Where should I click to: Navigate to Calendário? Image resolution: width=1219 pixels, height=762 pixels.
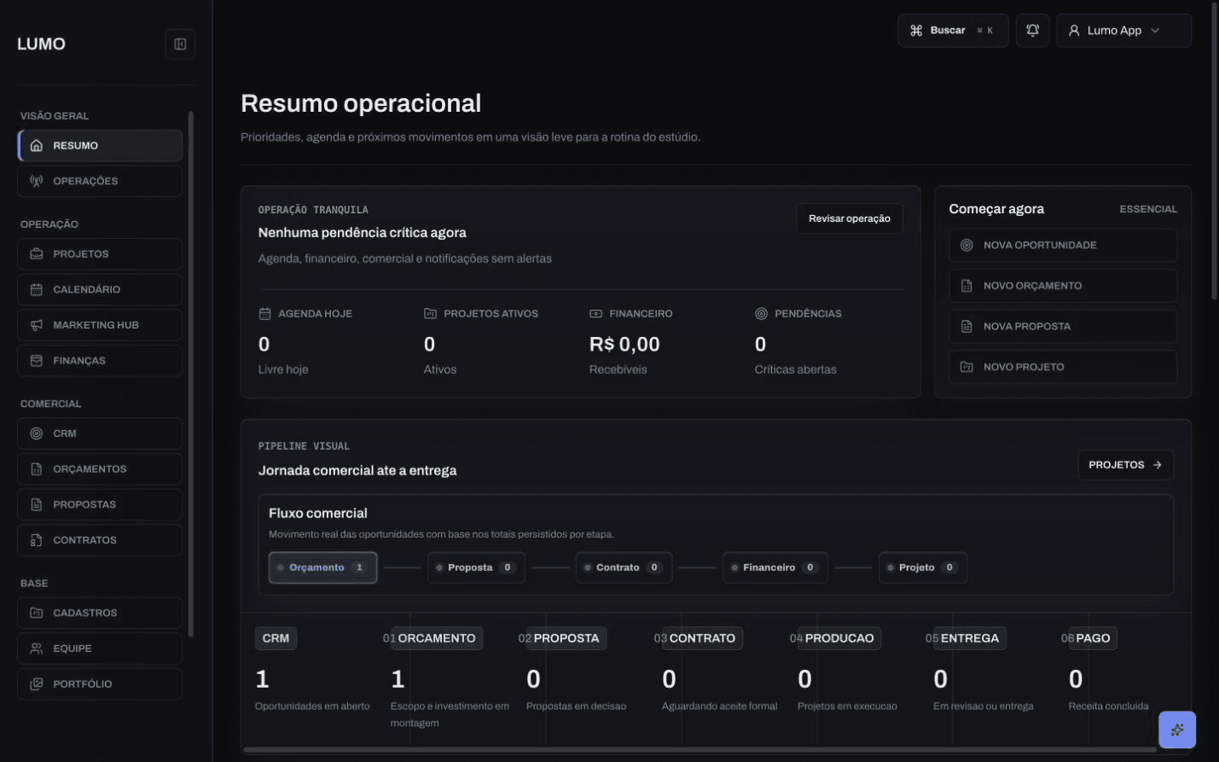[100, 290]
